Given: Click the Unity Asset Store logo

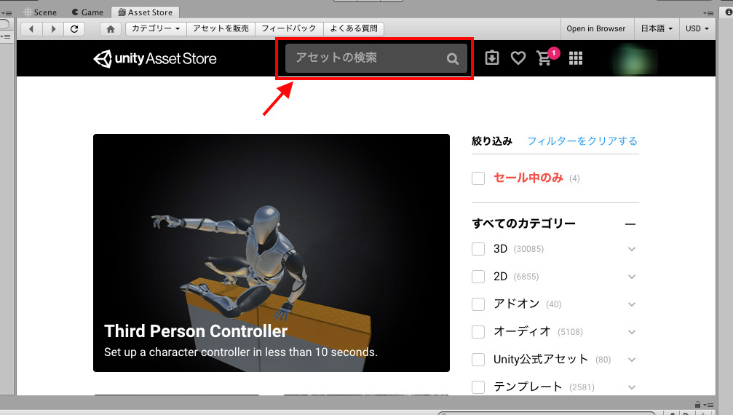Looking at the screenshot, I should coord(155,58).
